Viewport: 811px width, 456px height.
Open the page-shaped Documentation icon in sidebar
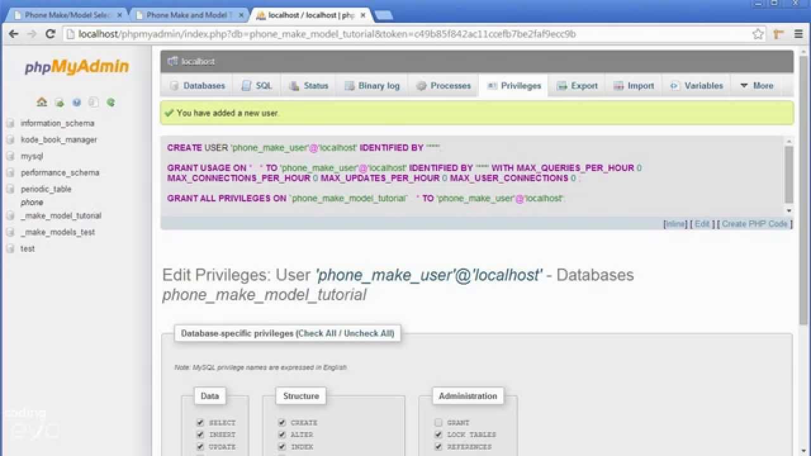(94, 102)
